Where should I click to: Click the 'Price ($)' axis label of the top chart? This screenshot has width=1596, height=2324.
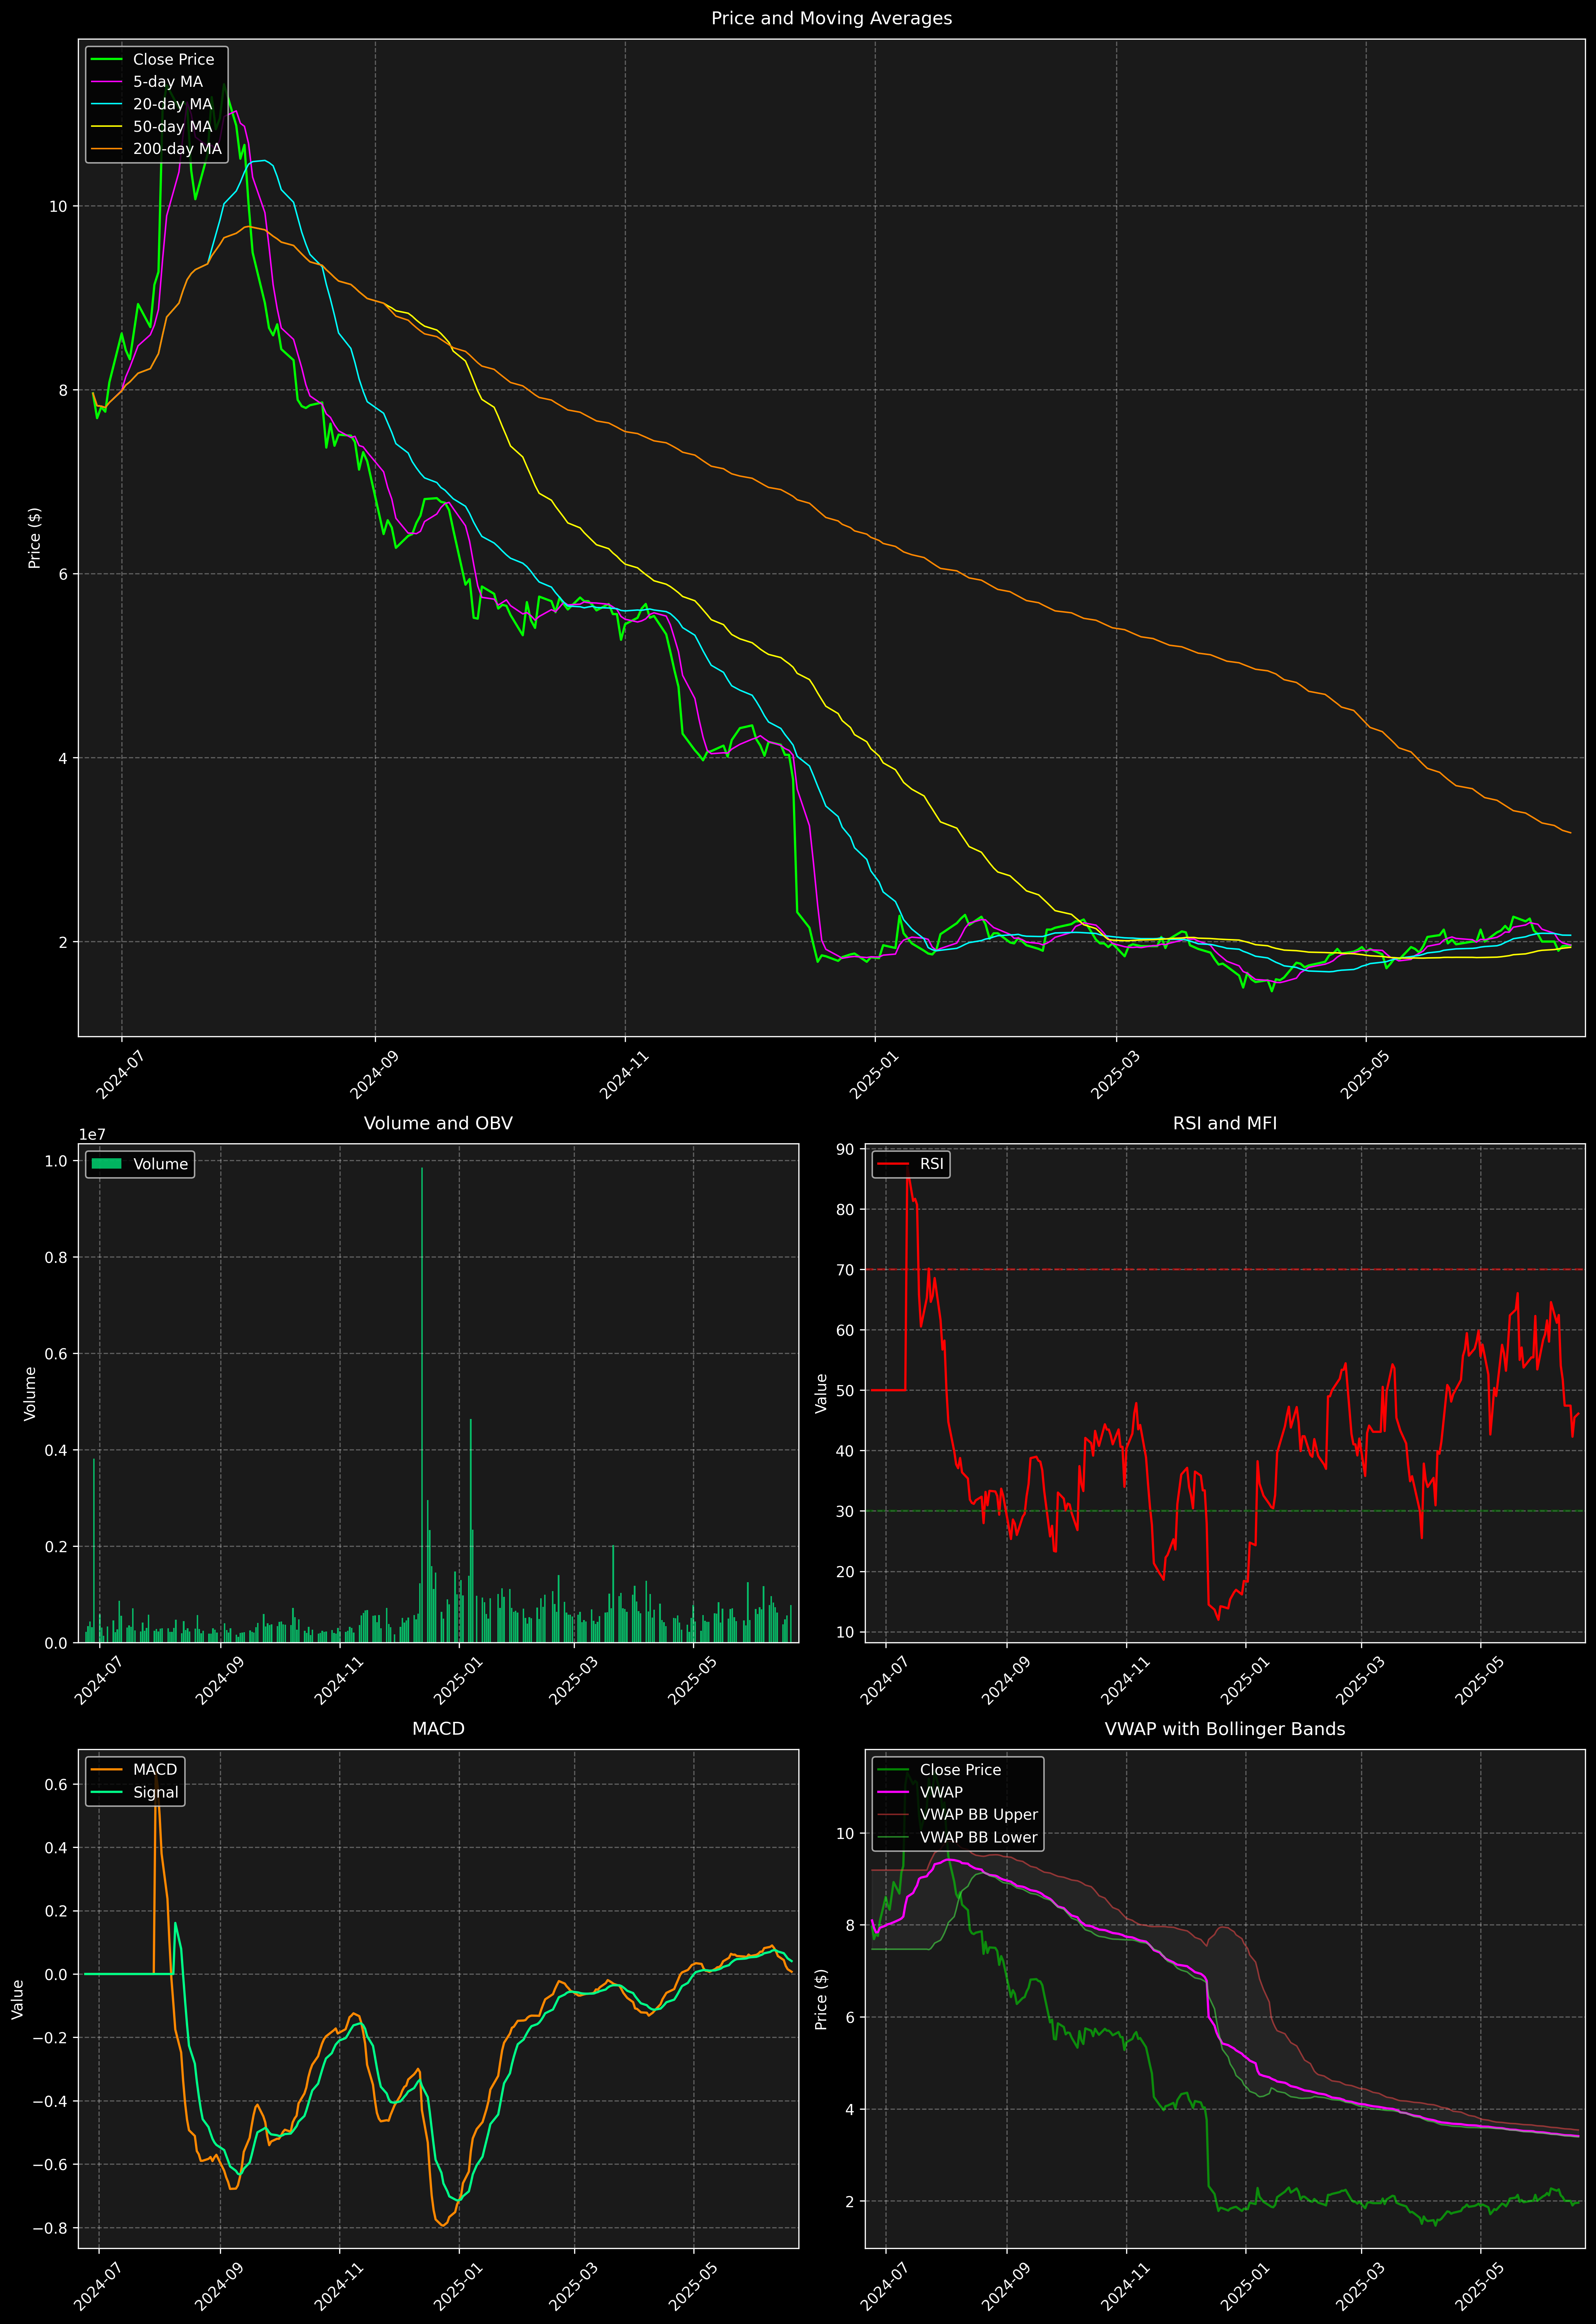35,538
